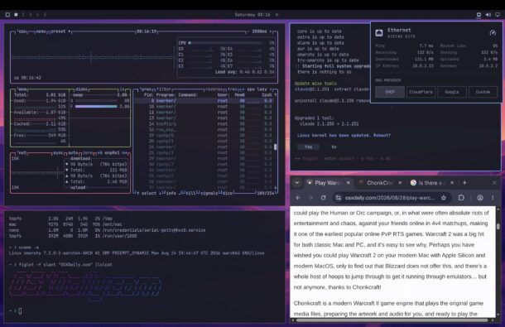Select DHCP as DNS provider

(390, 92)
